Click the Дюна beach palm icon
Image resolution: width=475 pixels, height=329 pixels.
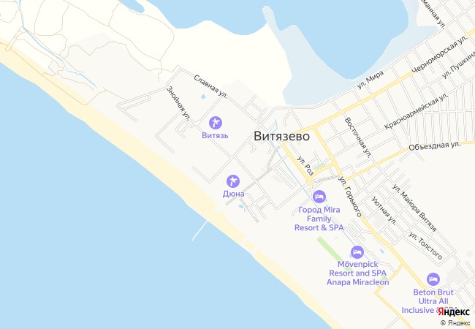(x=233, y=181)
